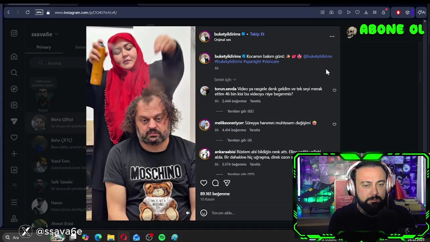Open Instagram Notifications heart in sidebar
Screen dimensions: 430x242
click(14, 137)
